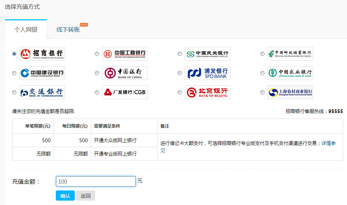Switch to the 线下转账 tab
Image resolution: width=347 pixels, height=205 pixels.
tap(68, 29)
